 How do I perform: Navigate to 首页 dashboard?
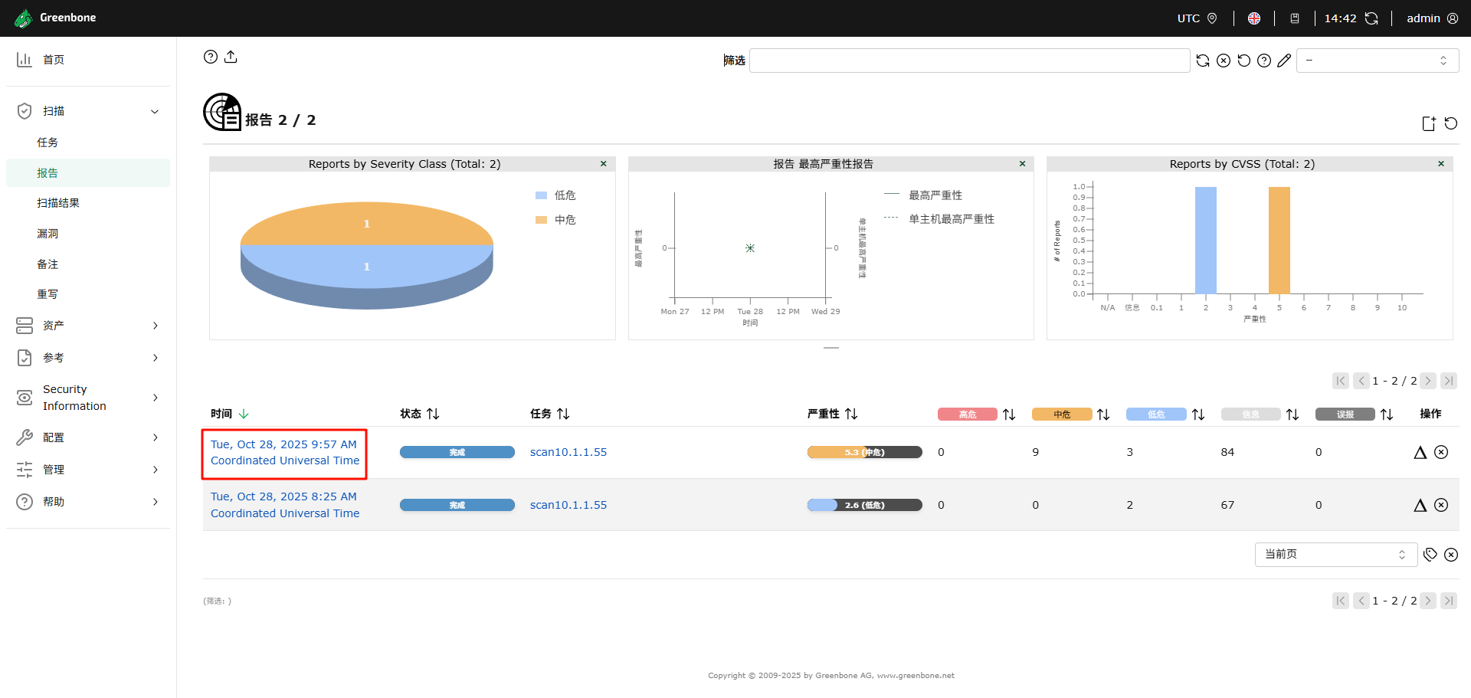[x=54, y=60]
